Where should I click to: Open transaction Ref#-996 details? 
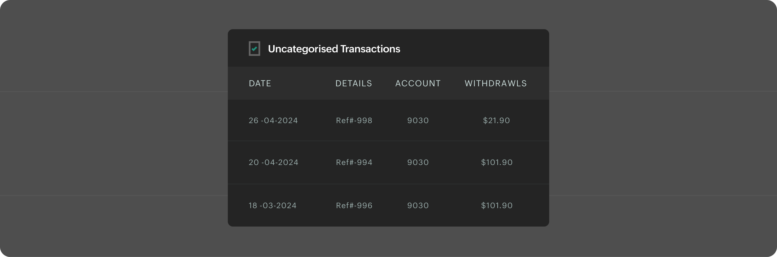click(x=354, y=205)
